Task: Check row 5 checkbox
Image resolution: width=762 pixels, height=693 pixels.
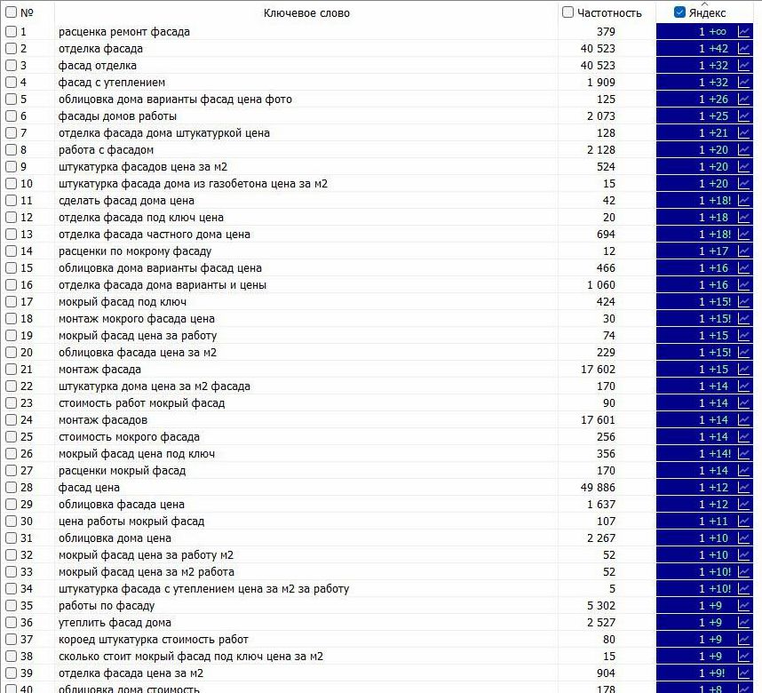Action: 12,100
